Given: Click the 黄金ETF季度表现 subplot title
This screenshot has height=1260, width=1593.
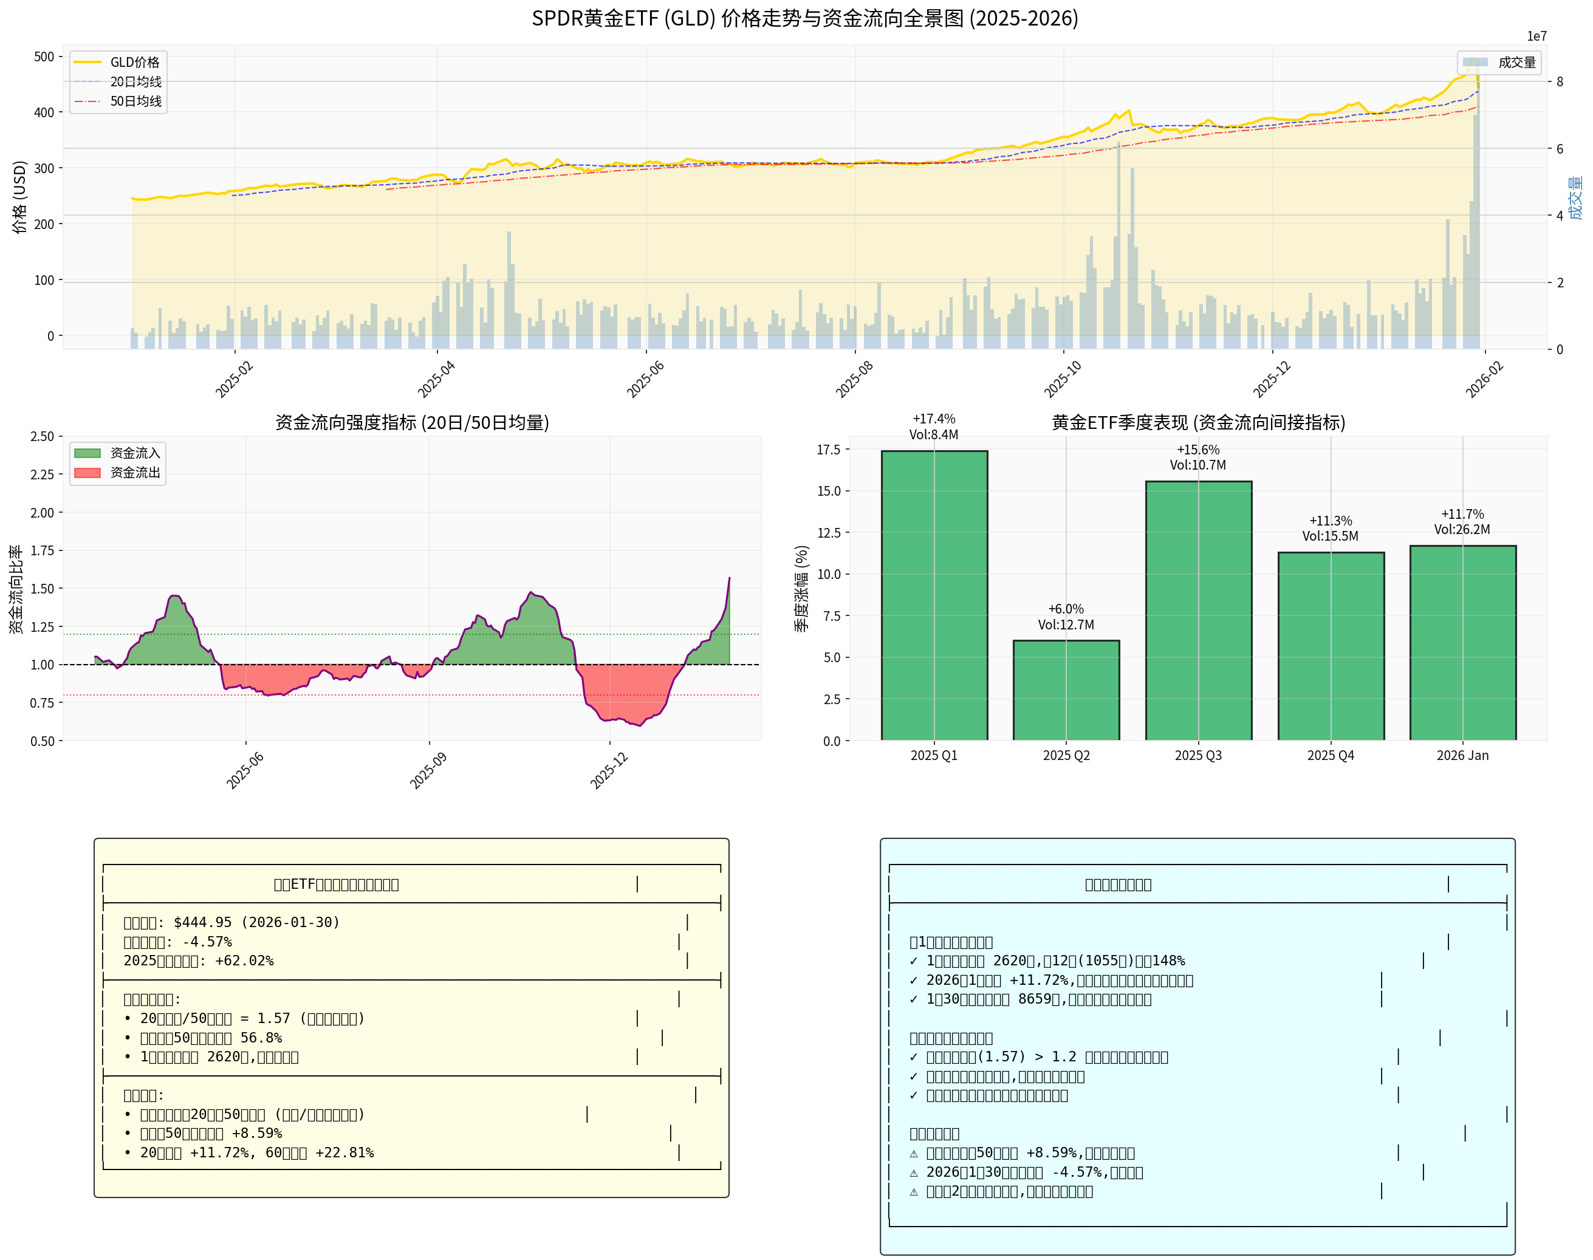Looking at the screenshot, I should [x=1197, y=422].
